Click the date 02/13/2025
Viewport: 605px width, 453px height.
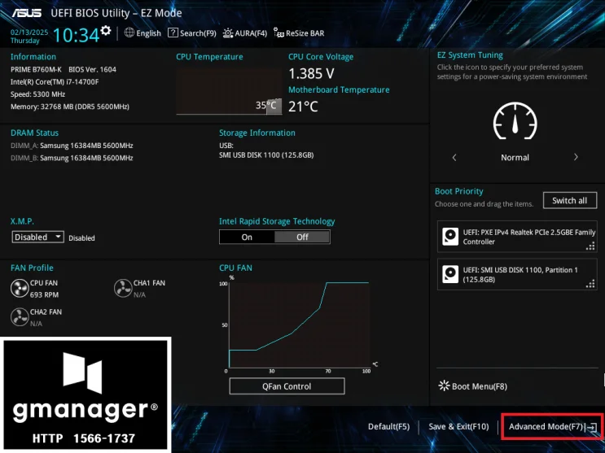pos(29,33)
